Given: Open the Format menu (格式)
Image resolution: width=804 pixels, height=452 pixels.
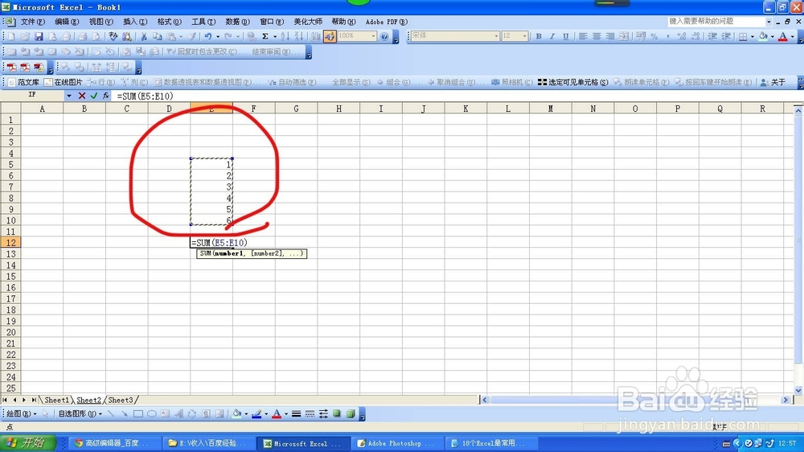Looking at the screenshot, I should 169,22.
